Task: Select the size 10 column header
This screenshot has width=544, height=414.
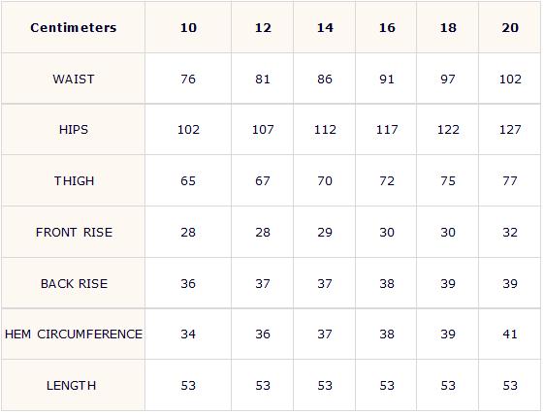Action: tap(188, 28)
